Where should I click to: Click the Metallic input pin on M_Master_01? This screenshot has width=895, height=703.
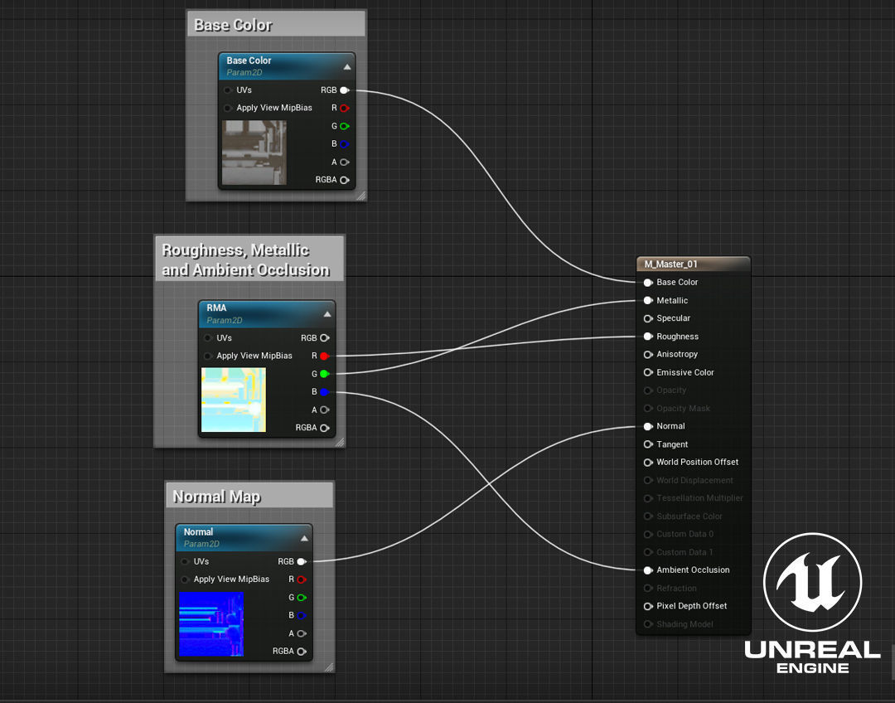click(x=648, y=301)
